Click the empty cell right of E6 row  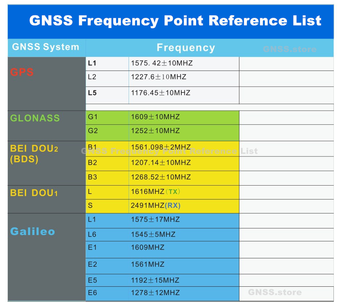click(x=287, y=293)
